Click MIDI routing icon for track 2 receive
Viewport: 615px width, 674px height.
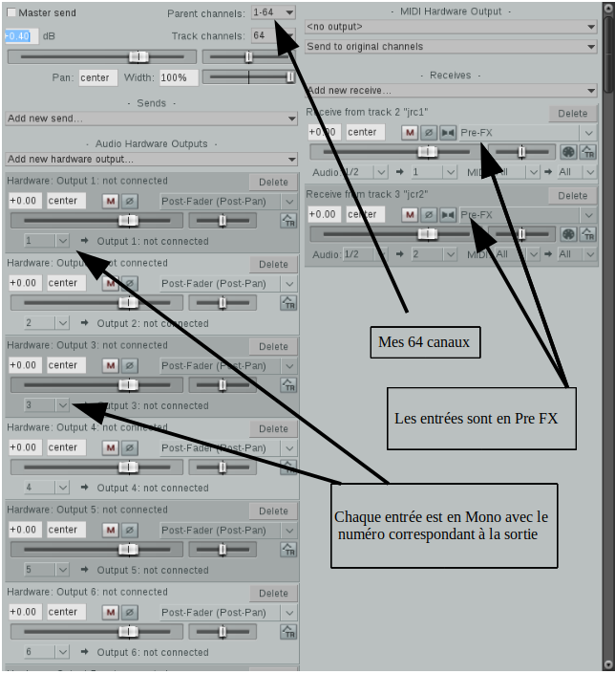[568, 152]
